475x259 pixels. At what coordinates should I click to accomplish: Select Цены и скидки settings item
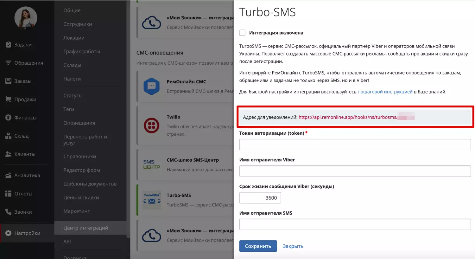click(81, 197)
